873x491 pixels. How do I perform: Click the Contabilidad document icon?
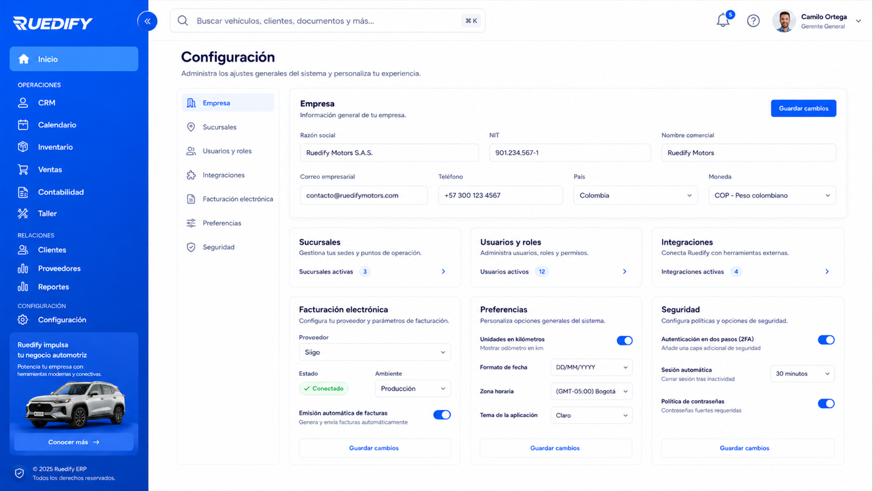(23, 192)
